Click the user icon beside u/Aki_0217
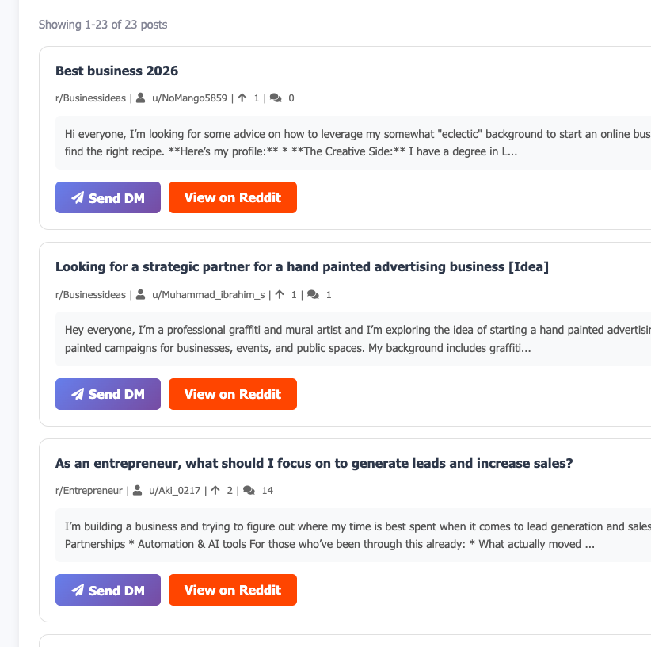The width and height of the screenshot is (651, 647). pyautogui.click(x=138, y=491)
